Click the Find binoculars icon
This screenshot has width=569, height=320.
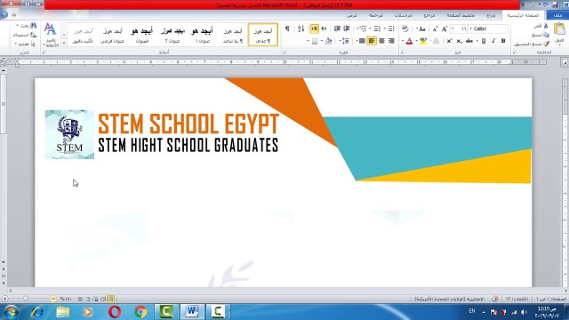pos(34,26)
